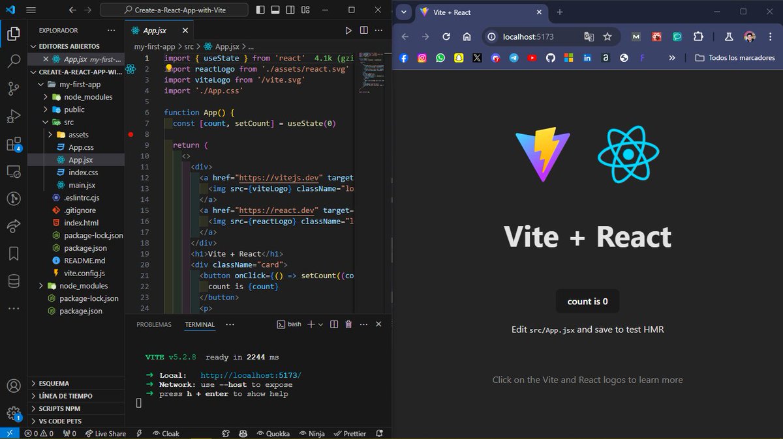Run the App.jsx file with the play icon
Image resolution: width=783 pixels, height=439 pixels.
click(348, 31)
